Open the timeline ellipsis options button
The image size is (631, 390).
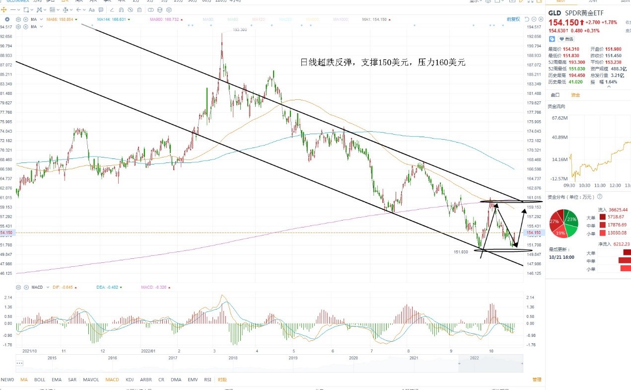point(19,363)
